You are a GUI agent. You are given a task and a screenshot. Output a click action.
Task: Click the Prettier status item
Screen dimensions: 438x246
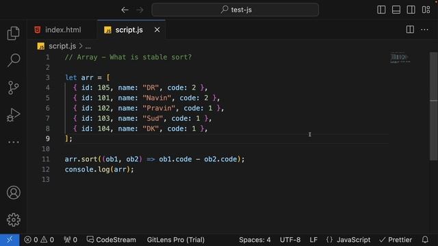396,240
